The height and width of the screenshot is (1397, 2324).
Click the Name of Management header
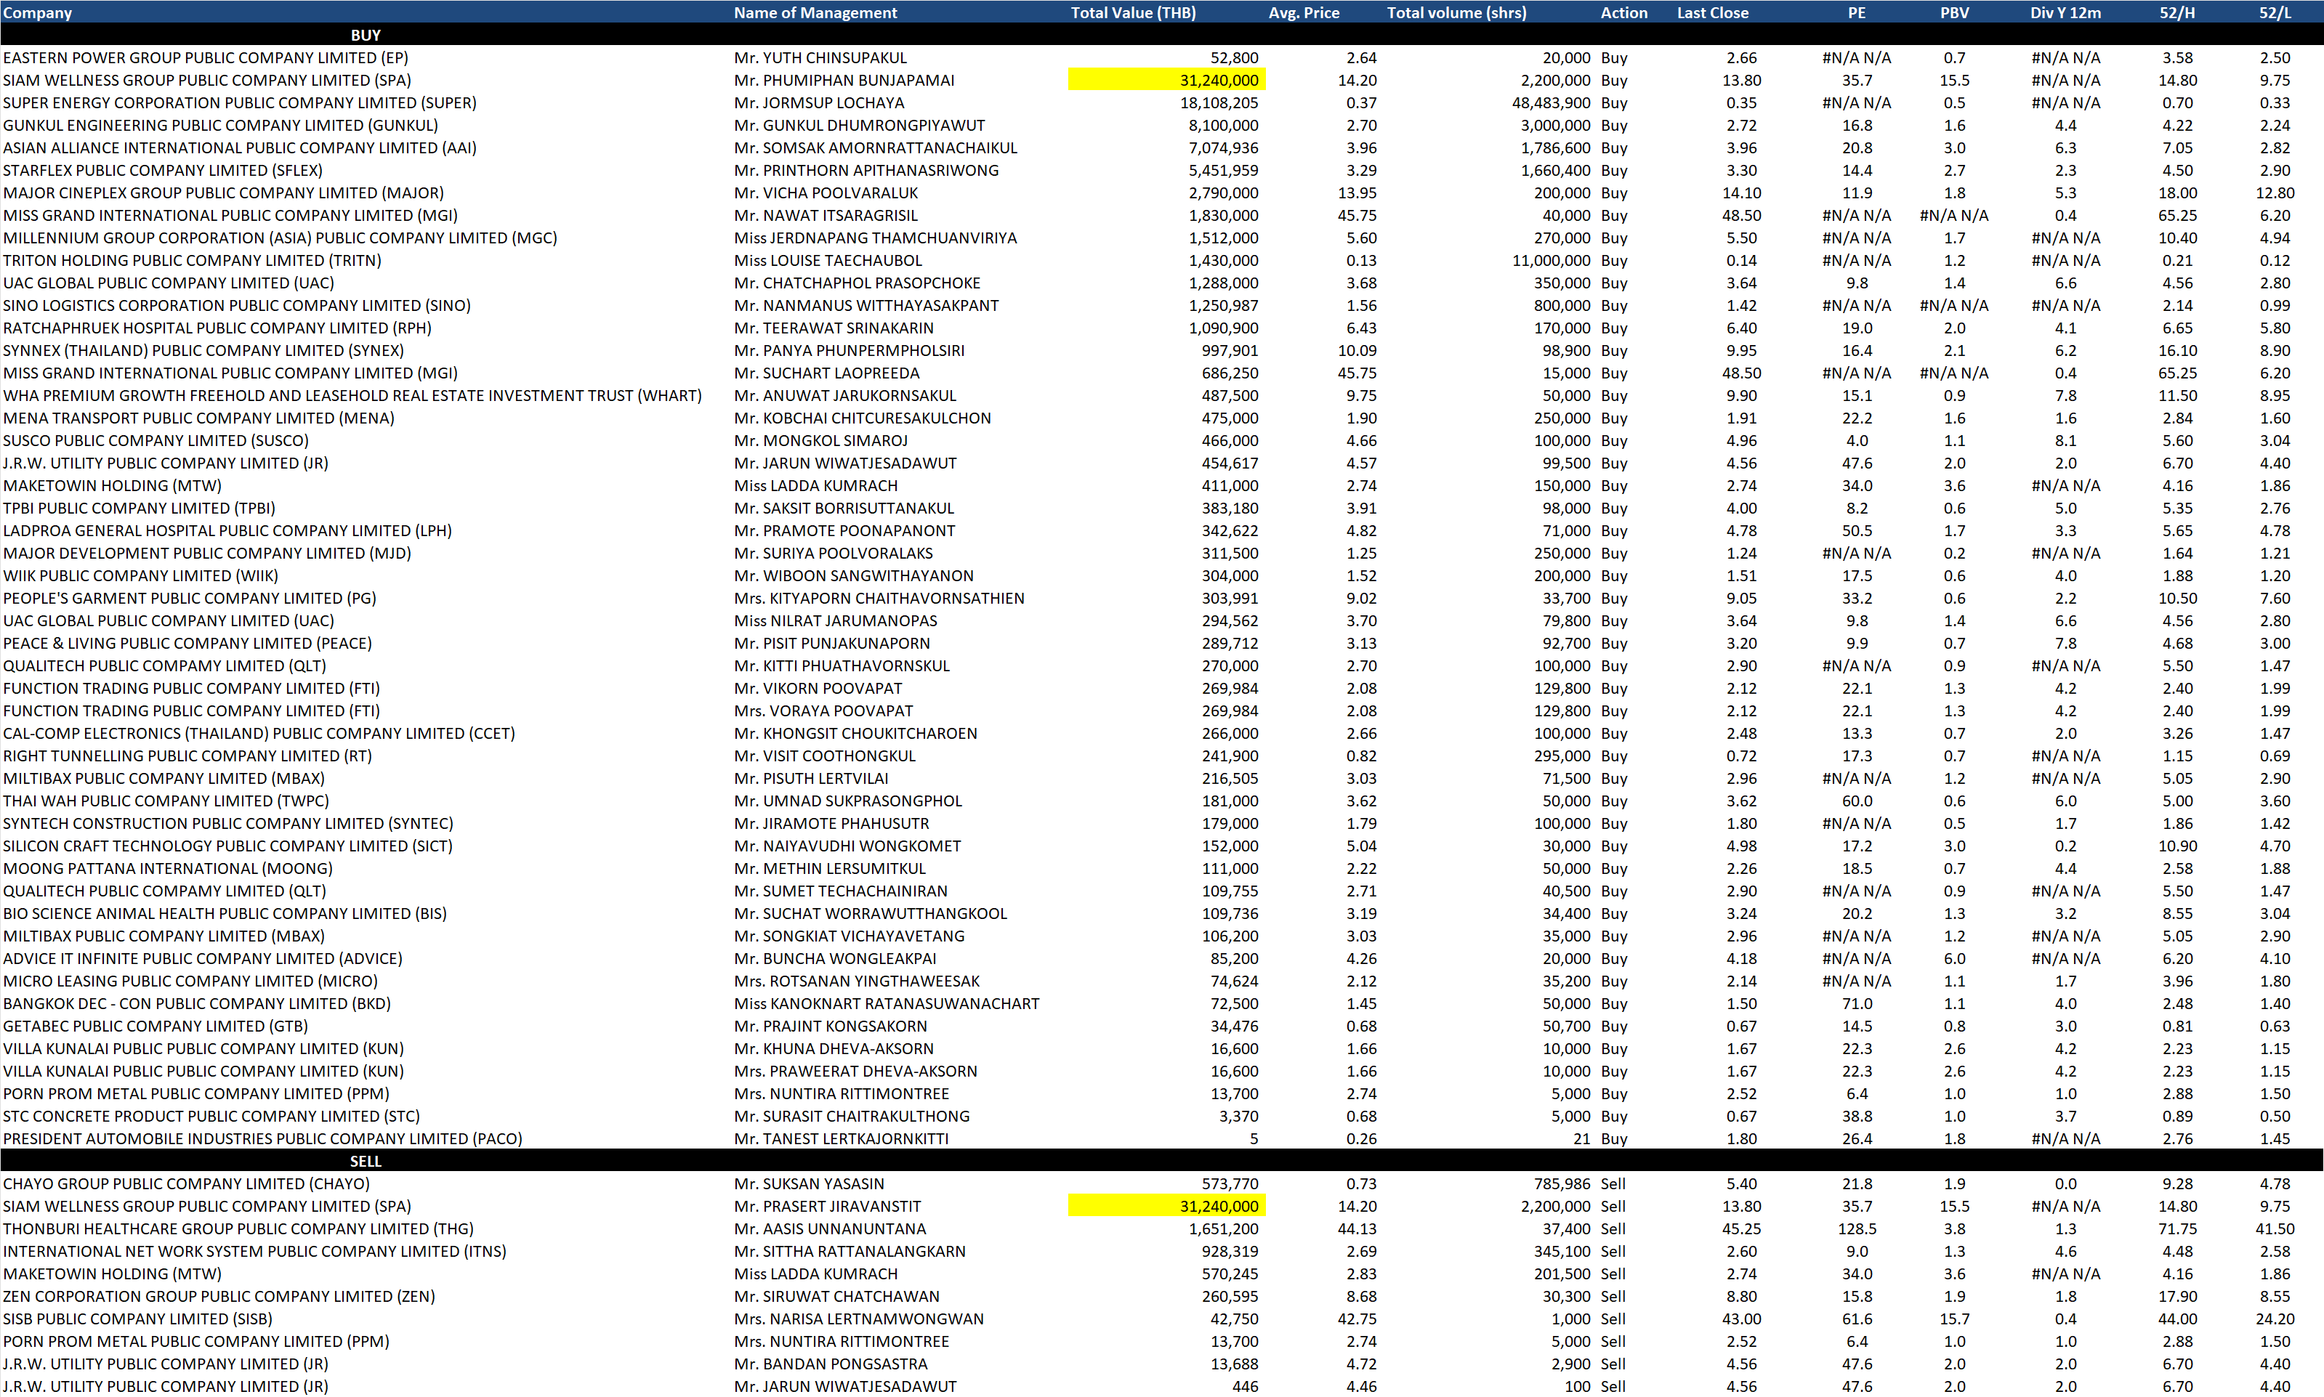point(815,12)
